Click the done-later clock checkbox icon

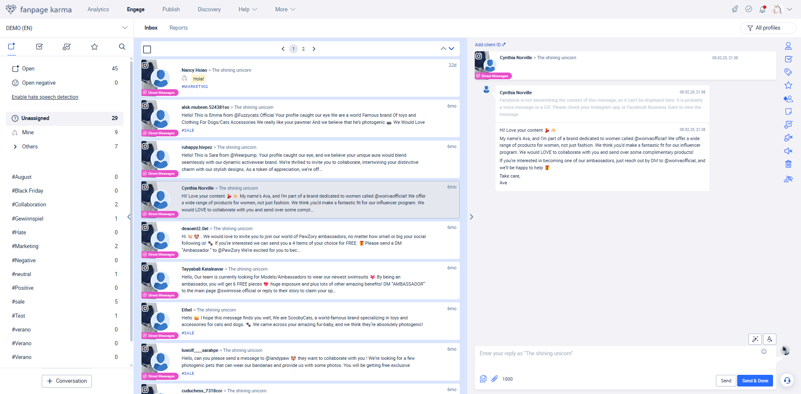click(x=788, y=125)
